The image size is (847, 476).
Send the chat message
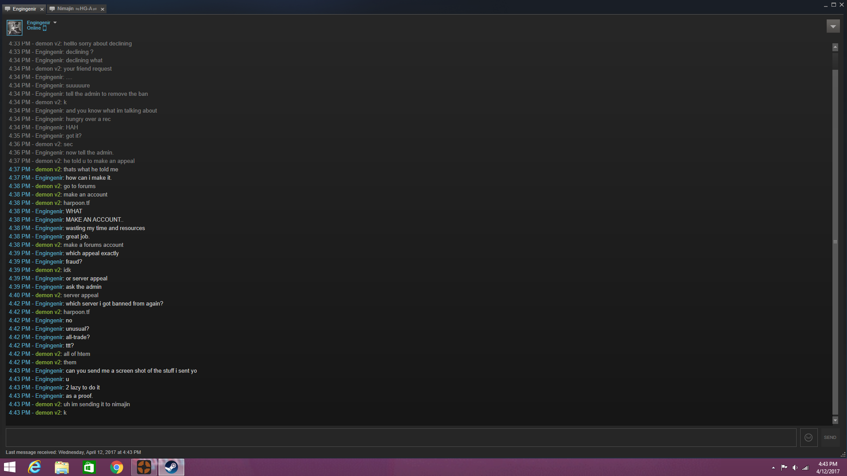[830, 437]
